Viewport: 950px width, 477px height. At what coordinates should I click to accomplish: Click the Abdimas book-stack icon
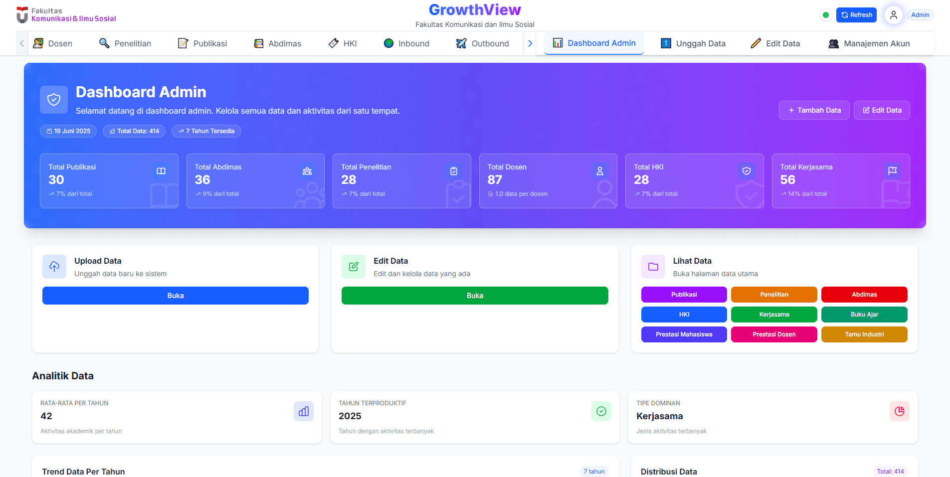pyautogui.click(x=258, y=43)
